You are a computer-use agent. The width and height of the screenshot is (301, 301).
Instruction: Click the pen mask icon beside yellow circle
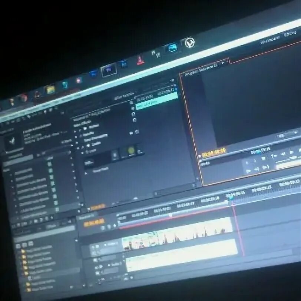(140, 152)
